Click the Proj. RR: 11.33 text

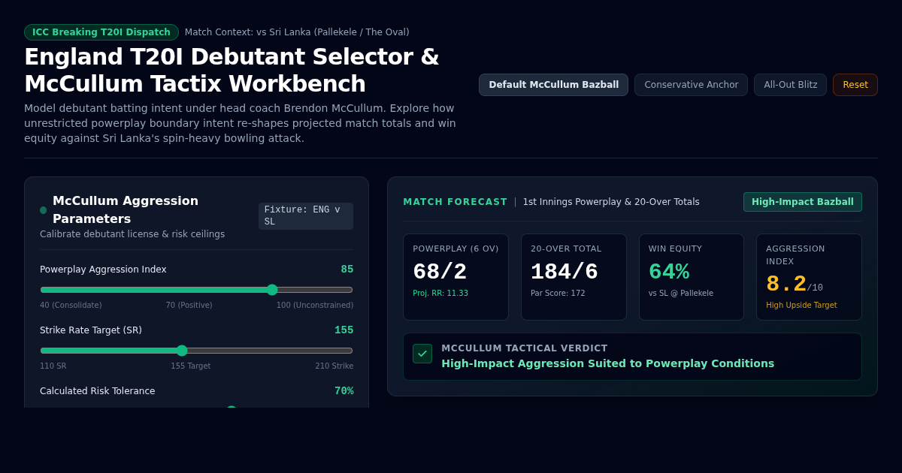440,294
